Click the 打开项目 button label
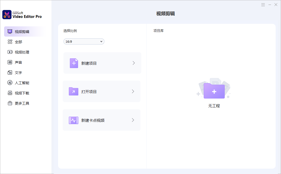Viewport: 281px width, 174px height. coord(89,92)
